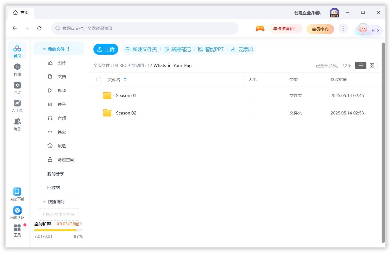Toggle sort order arrow next to 文件名

click(x=125, y=80)
